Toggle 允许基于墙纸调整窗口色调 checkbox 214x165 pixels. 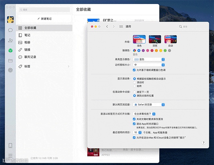pos(134,70)
